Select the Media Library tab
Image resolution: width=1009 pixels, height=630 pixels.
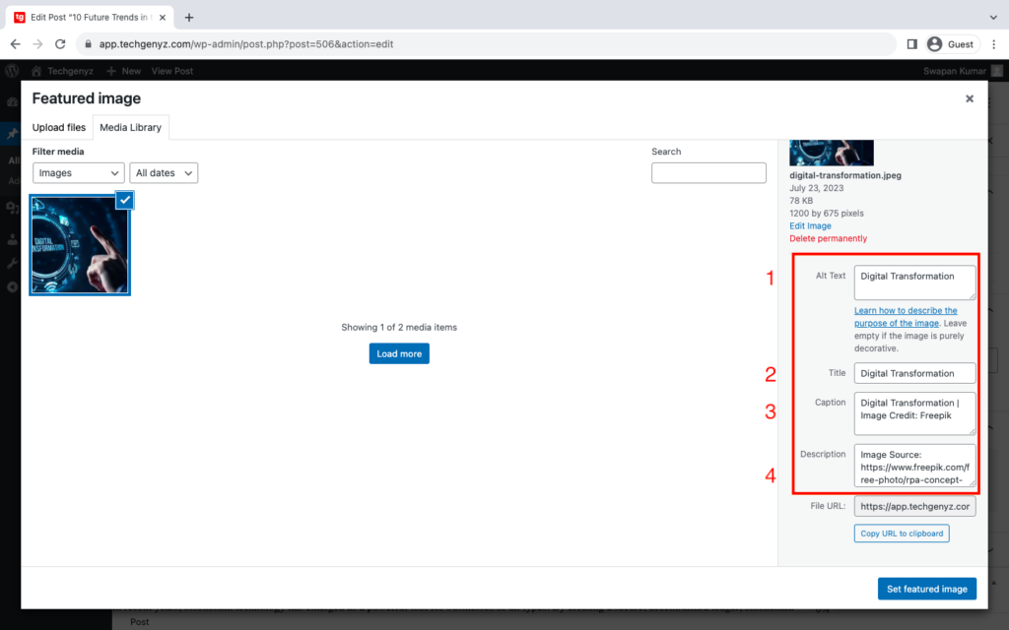pos(131,127)
